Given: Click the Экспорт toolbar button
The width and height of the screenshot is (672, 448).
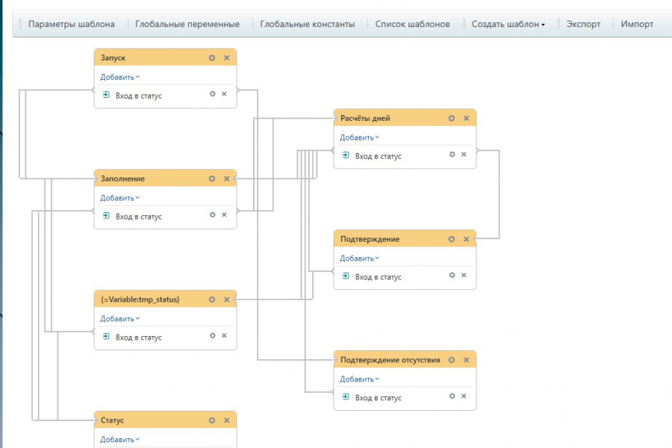Looking at the screenshot, I should click(x=583, y=24).
